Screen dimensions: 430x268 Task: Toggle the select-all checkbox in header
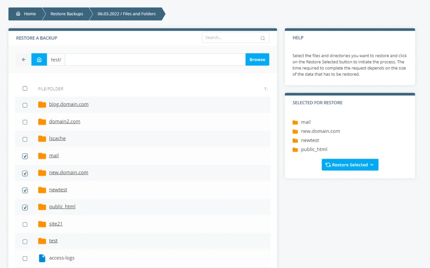coord(25,88)
